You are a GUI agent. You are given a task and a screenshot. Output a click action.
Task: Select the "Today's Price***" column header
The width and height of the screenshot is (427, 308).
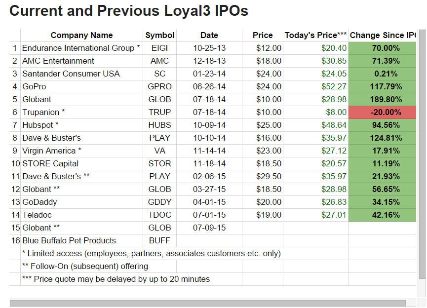click(315, 36)
